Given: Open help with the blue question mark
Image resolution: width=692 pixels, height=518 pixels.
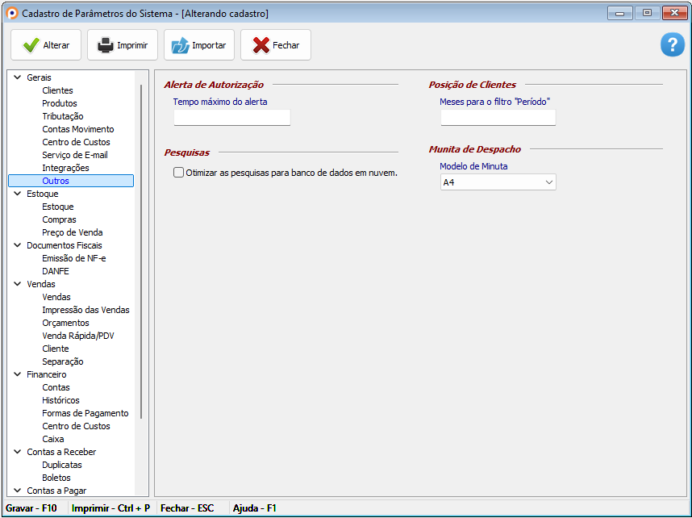Looking at the screenshot, I should click(672, 45).
